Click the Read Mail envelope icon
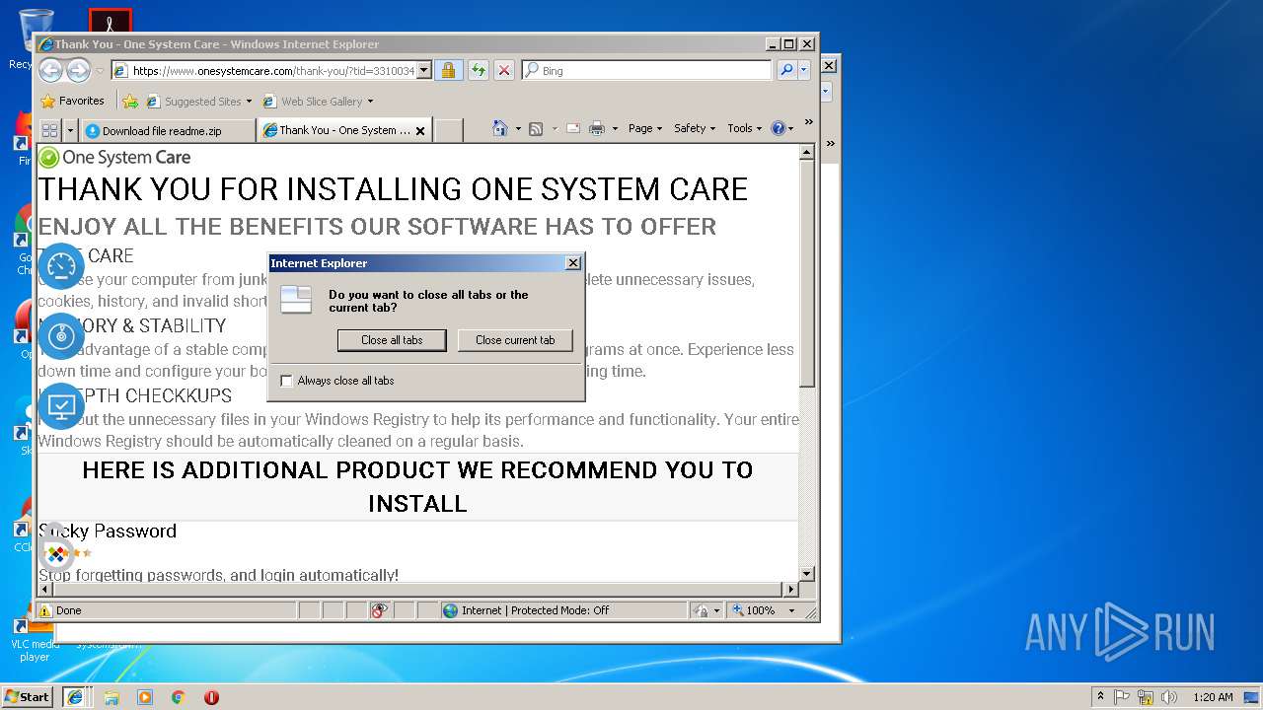This screenshot has height=710, width=1263. [572, 128]
